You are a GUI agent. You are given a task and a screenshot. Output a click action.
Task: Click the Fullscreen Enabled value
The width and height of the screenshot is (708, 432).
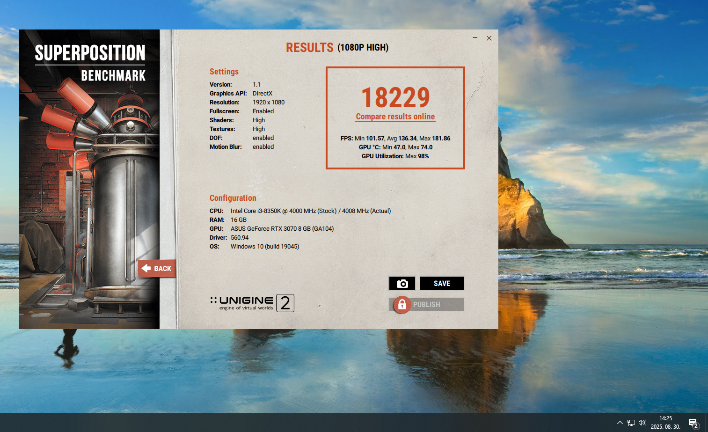pyautogui.click(x=263, y=111)
